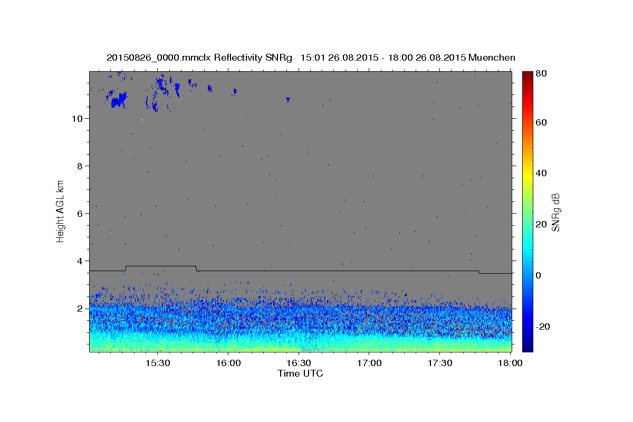The width and height of the screenshot is (633, 422).
Task: Click the 'SNRg dB' colorbar label
Action: 555,212
